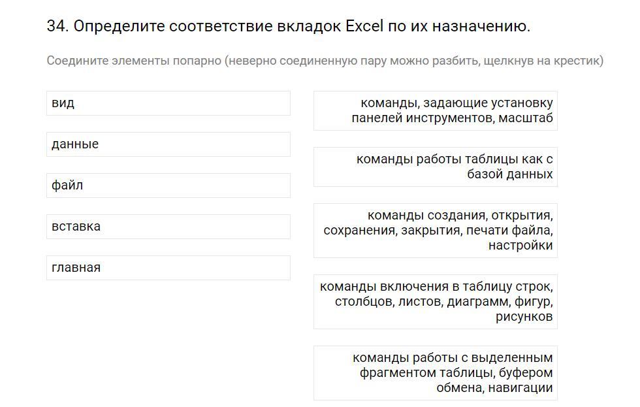This screenshot has width=640, height=407.
Task: Click the number '34.' before the question
Action: [x=57, y=27]
